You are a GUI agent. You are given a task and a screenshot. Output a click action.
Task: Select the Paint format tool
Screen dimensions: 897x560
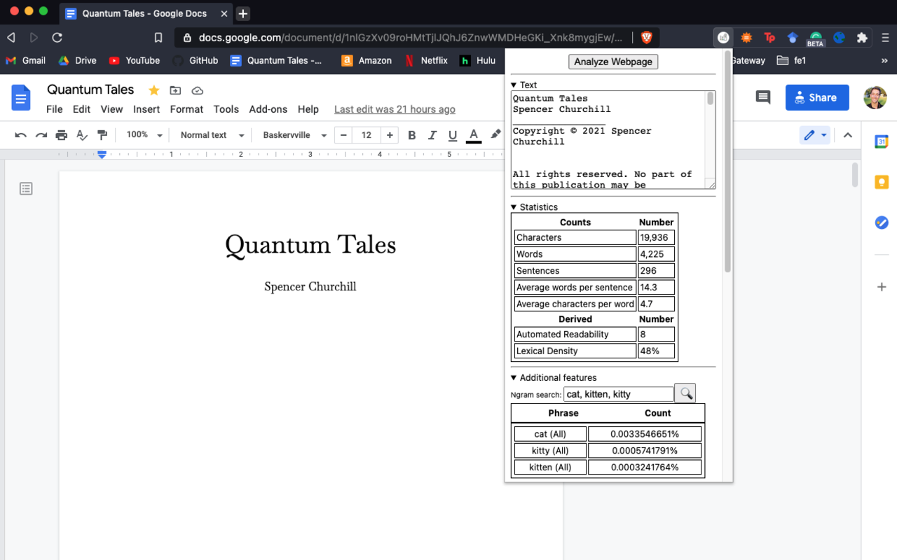tap(102, 135)
